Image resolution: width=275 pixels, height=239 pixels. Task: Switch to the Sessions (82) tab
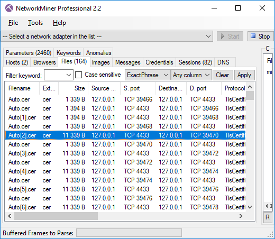pos(195,62)
